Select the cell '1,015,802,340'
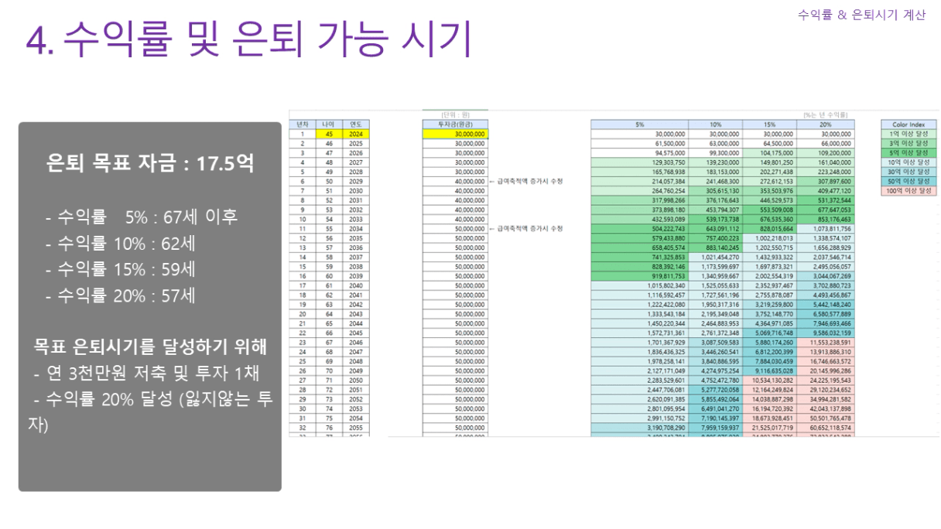The image size is (941, 529). tap(639, 285)
